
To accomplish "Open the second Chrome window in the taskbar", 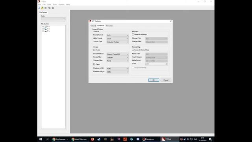I will [79, 139].
